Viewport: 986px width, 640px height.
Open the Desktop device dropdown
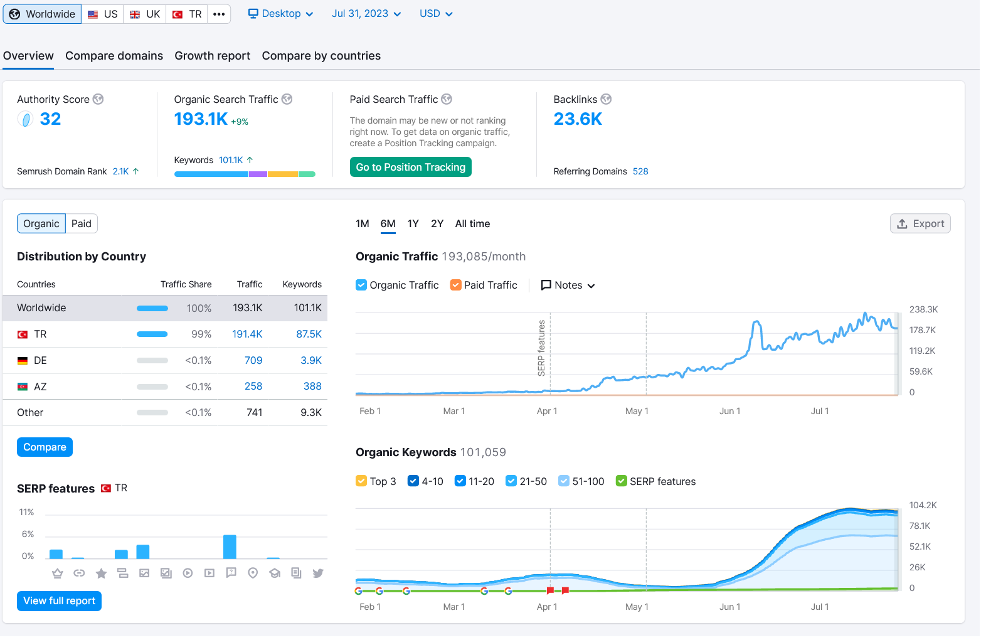pos(280,14)
